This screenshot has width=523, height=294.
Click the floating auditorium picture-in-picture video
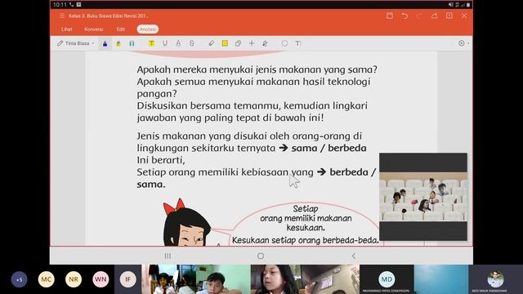(423, 197)
